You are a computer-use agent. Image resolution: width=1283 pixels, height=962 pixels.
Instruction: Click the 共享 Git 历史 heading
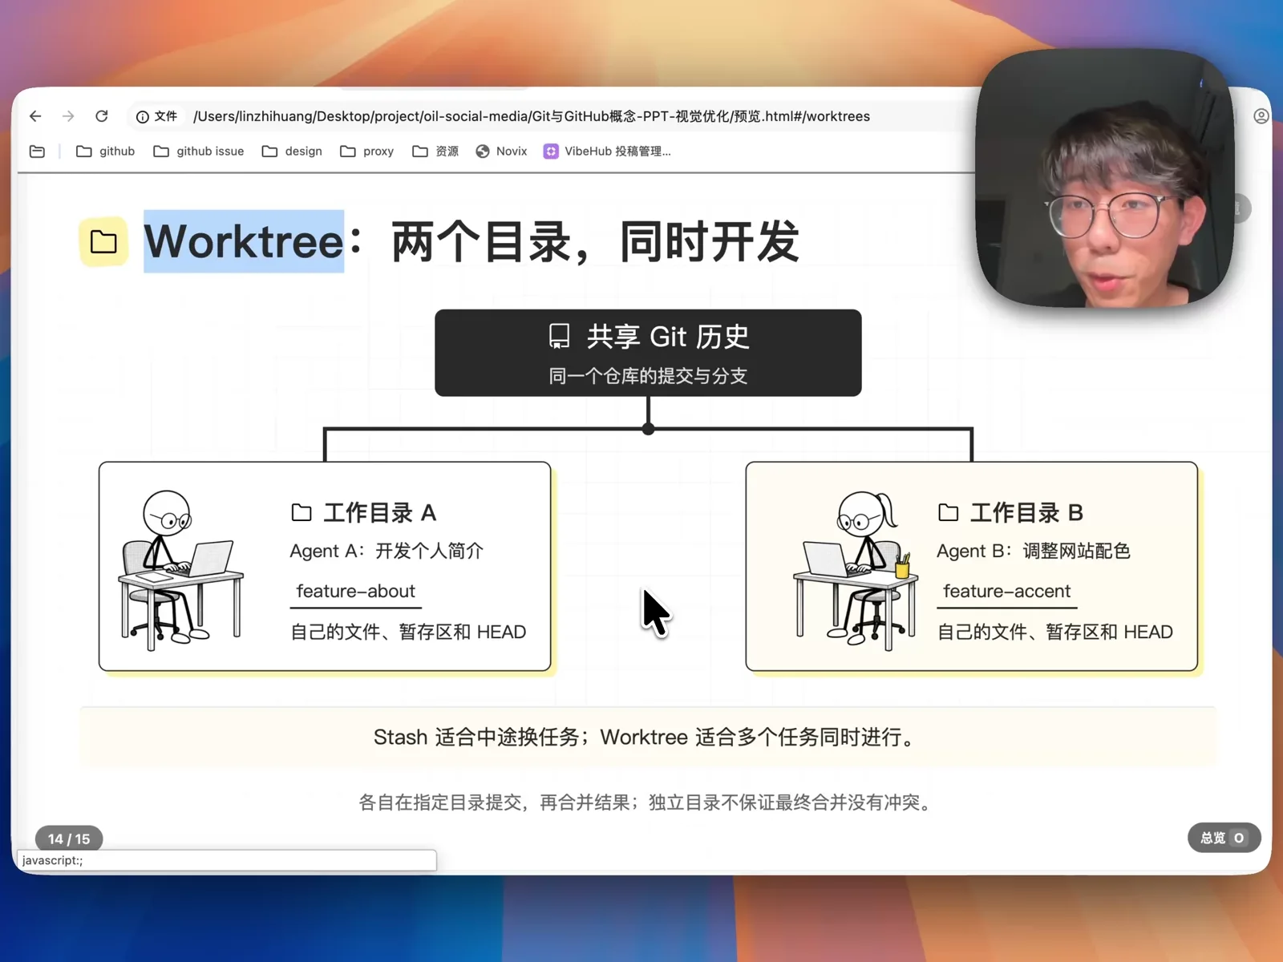pos(668,337)
